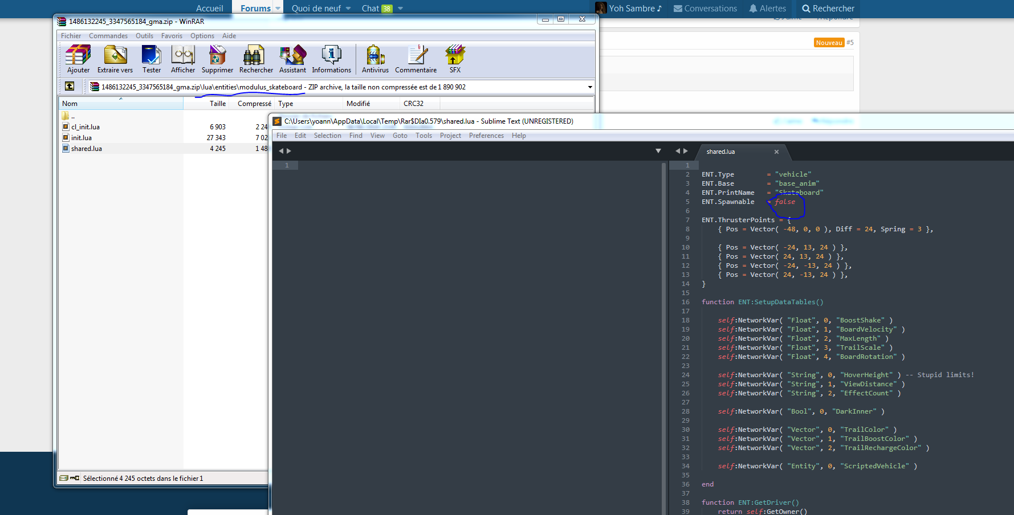Click the Tester toolbar icon
Viewport: 1014px width, 515px height.
point(152,59)
